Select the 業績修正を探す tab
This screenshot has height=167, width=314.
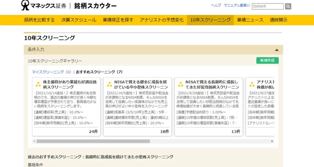118,20
